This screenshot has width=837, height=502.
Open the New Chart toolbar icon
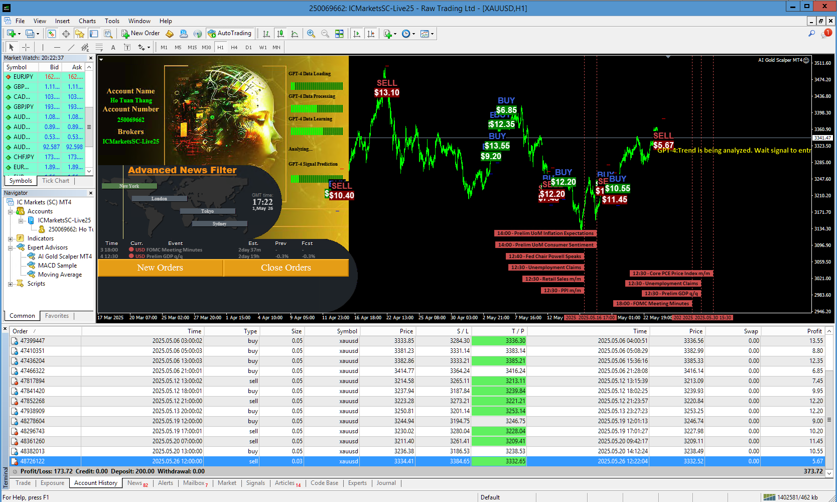(x=11, y=34)
